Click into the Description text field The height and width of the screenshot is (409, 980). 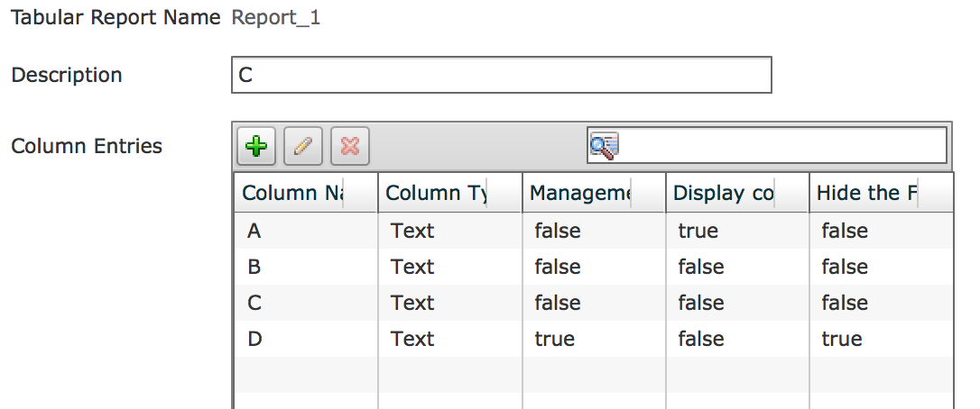point(501,75)
